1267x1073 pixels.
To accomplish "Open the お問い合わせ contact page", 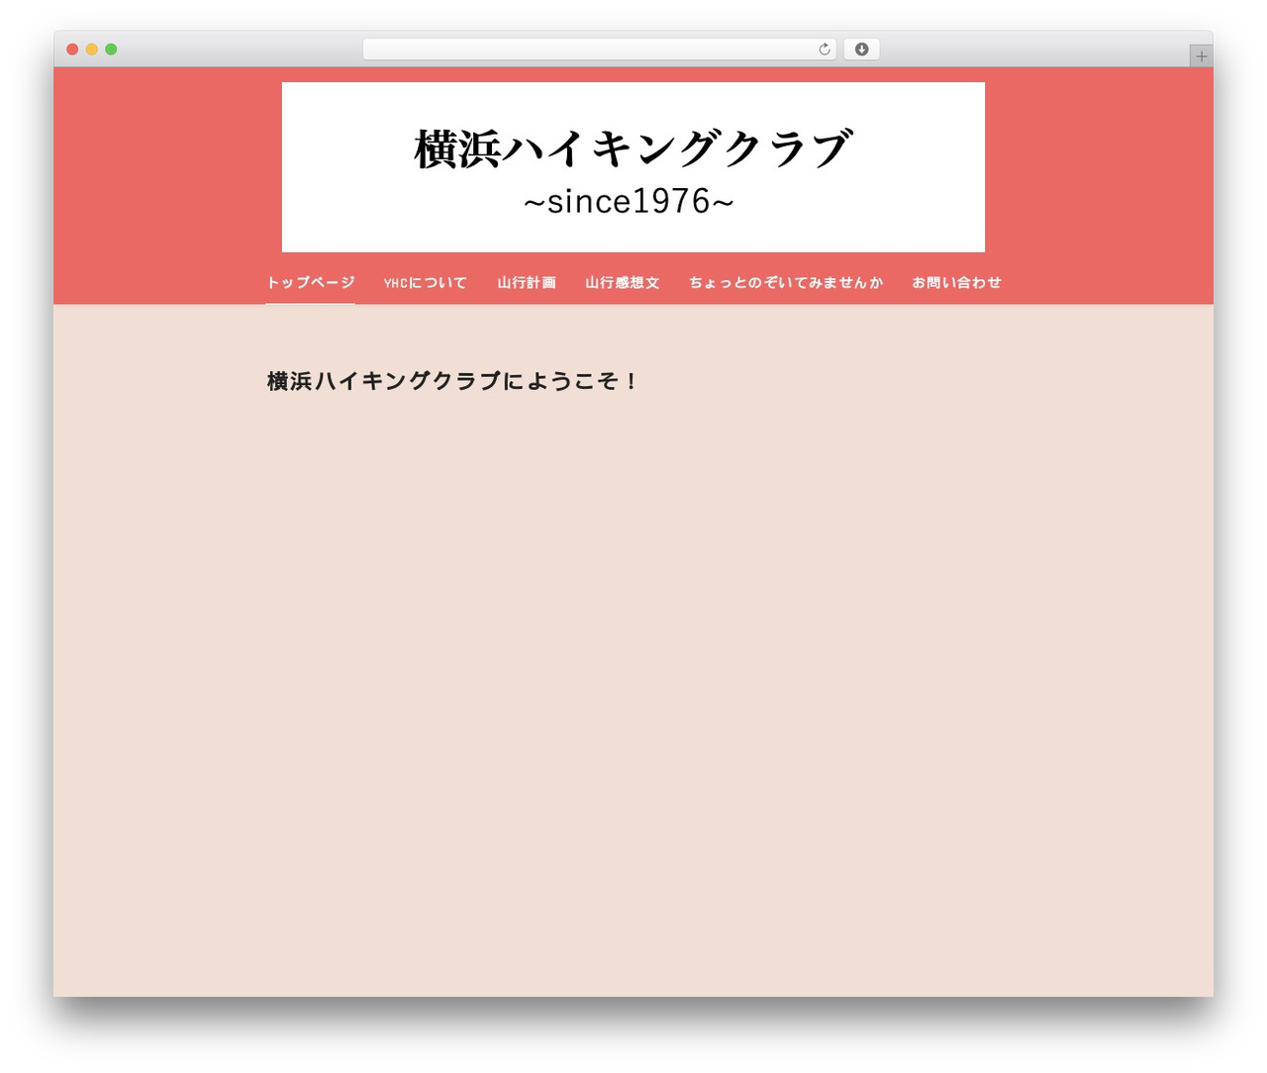I will (x=956, y=282).
